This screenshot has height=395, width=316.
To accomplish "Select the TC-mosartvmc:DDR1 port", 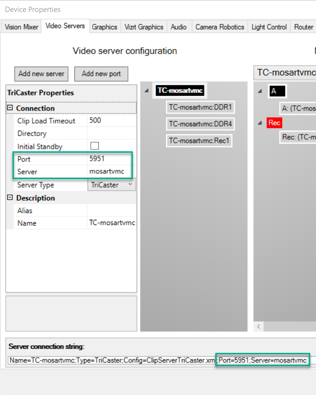I will click(x=200, y=107).
